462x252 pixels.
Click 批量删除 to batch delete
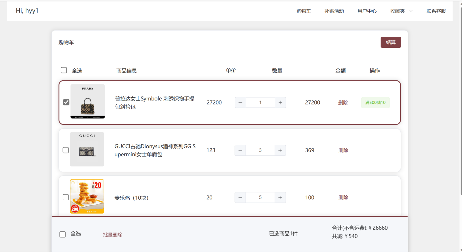click(112, 235)
